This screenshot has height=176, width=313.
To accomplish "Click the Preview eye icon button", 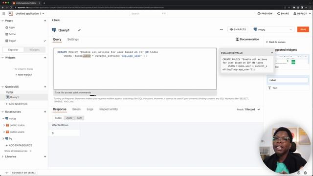I will [265, 13].
